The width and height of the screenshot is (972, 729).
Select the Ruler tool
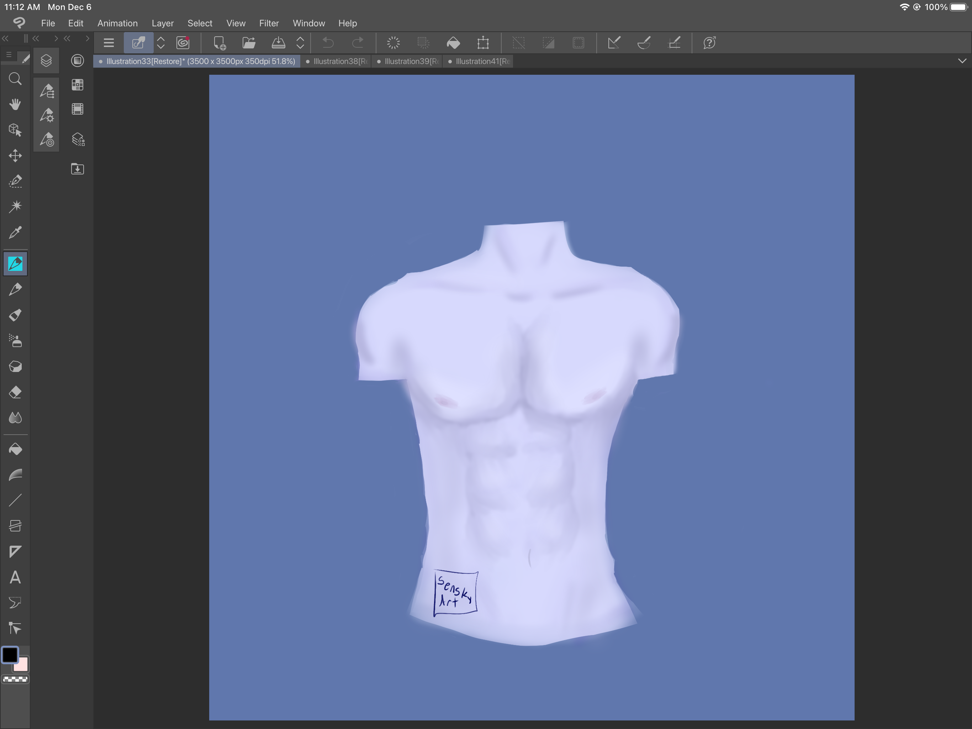coord(15,551)
